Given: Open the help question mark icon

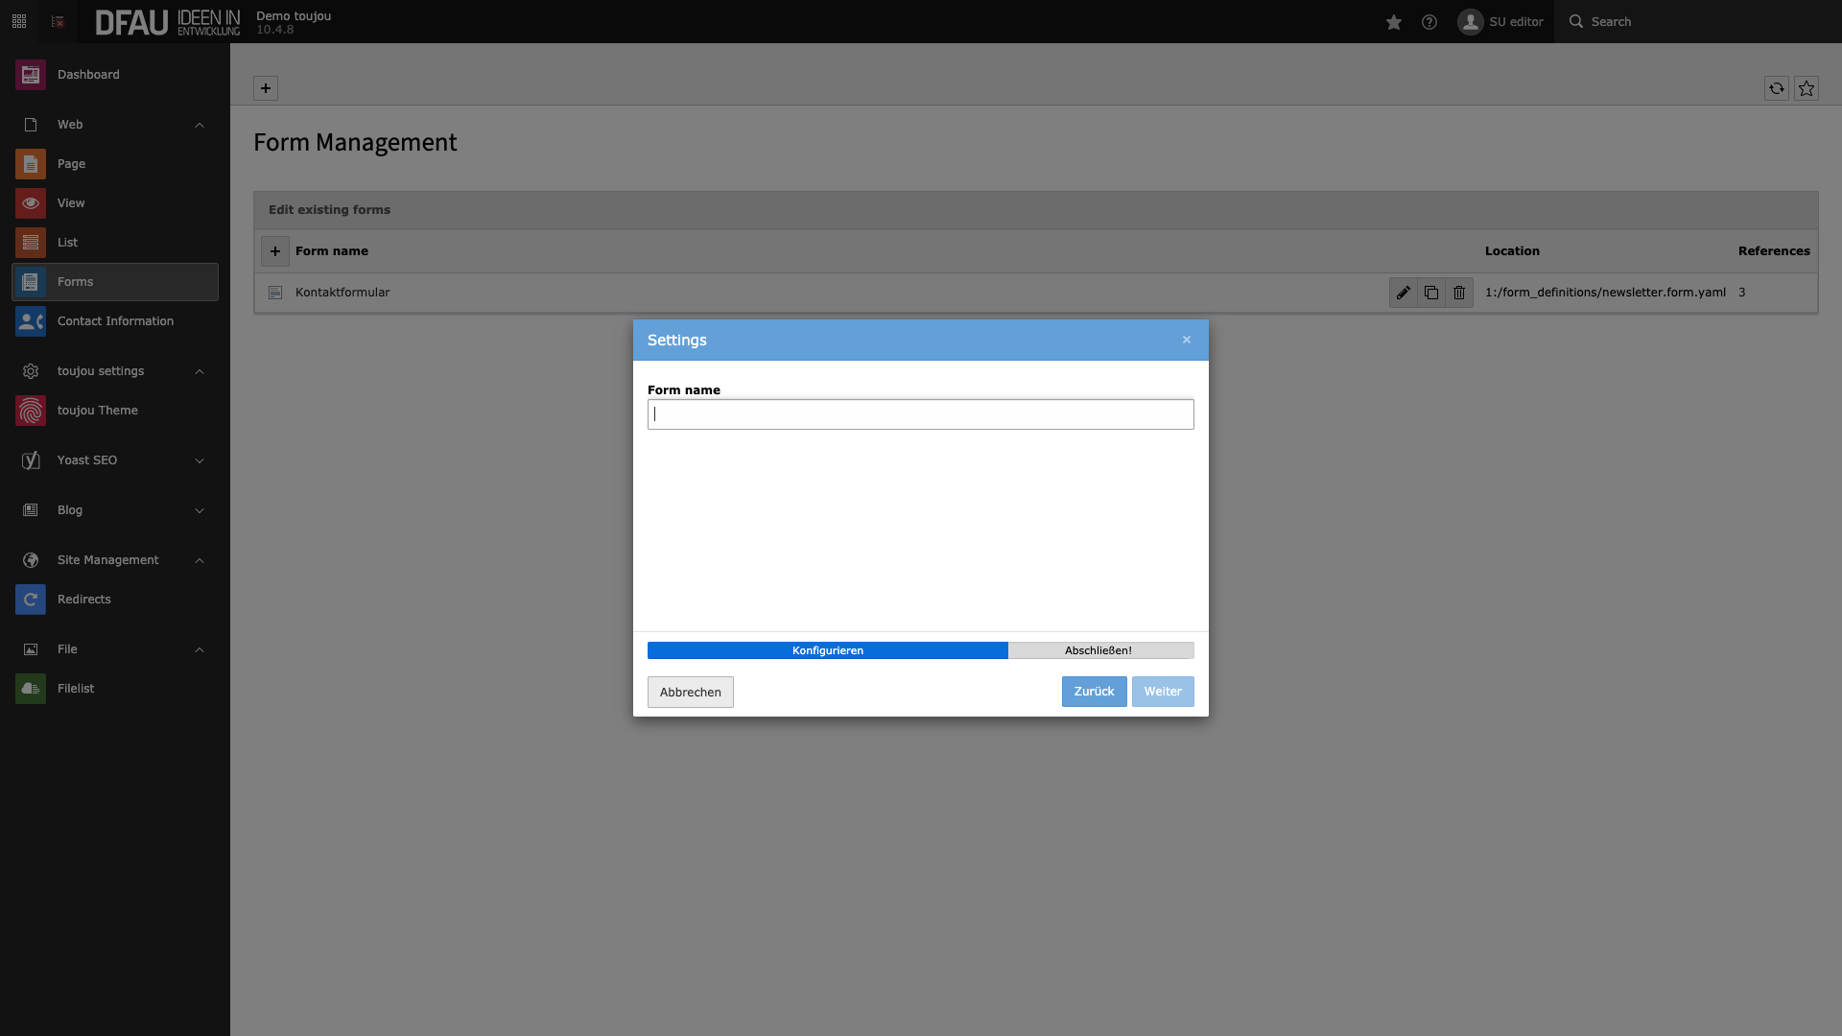Looking at the screenshot, I should (1429, 21).
